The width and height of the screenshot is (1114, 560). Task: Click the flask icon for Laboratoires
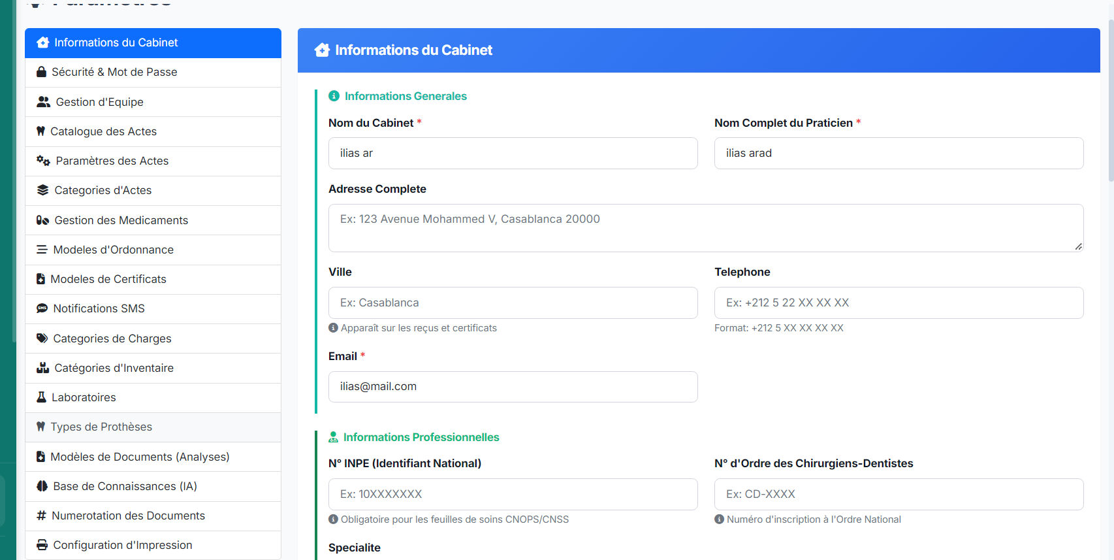41,397
